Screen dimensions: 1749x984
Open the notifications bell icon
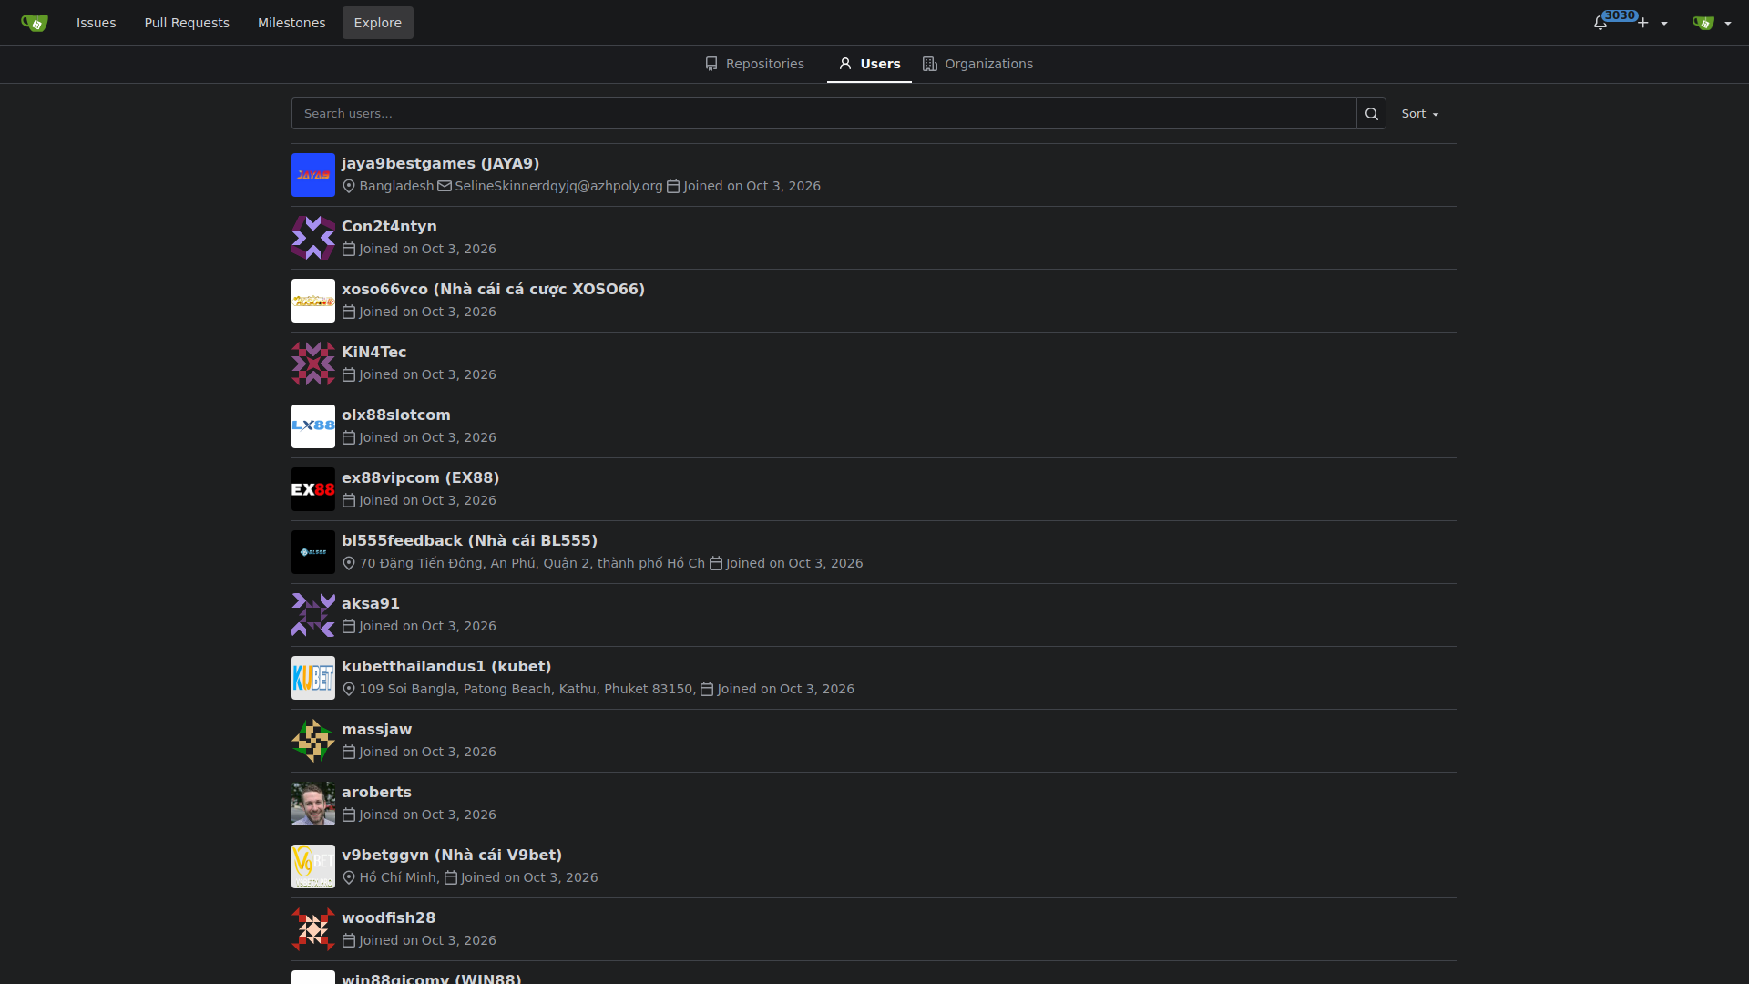click(x=1601, y=23)
